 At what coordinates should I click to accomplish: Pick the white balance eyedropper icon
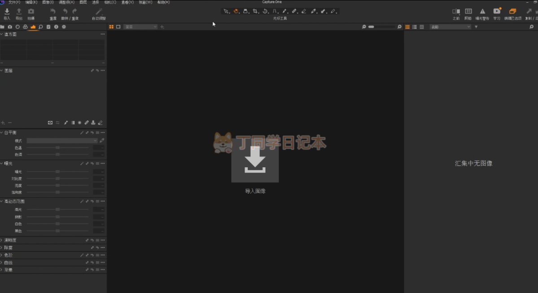click(x=102, y=141)
